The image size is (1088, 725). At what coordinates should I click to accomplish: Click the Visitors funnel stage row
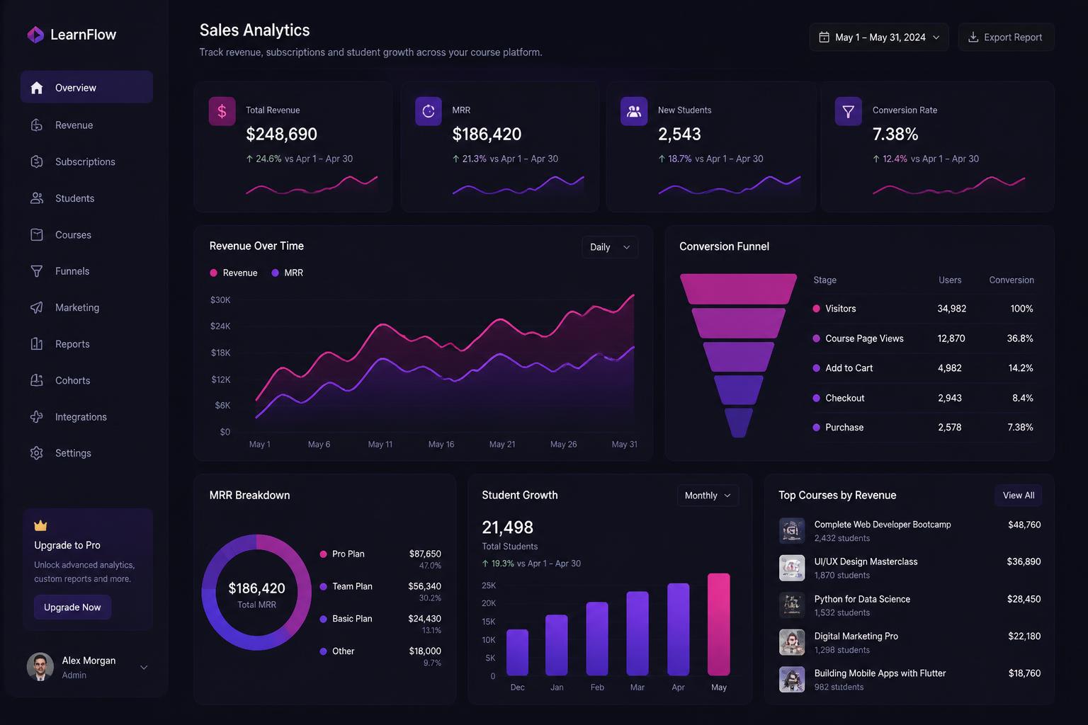[x=924, y=309]
